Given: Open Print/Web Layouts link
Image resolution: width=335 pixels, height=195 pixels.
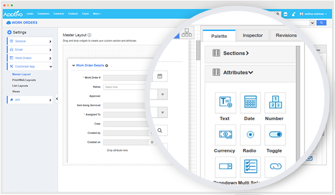Looking at the screenshot, I should coord(24,80).
